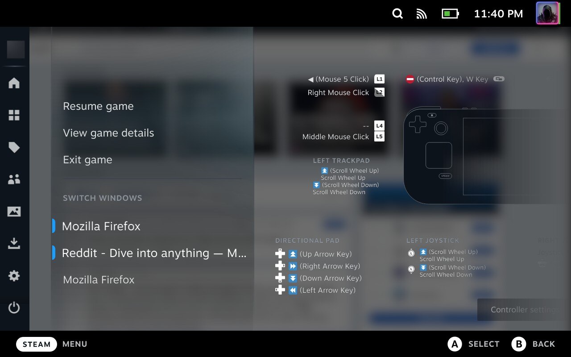Click Left Trackpad Scroll Wheel Down icon

click(x=316, y=185)
